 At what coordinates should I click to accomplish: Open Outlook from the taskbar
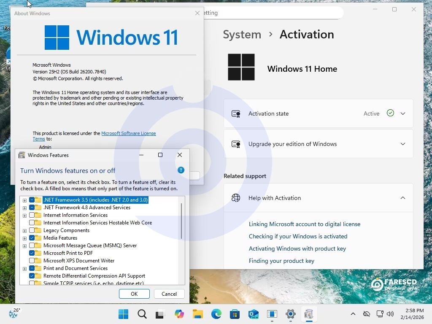(x=254, y=314)
